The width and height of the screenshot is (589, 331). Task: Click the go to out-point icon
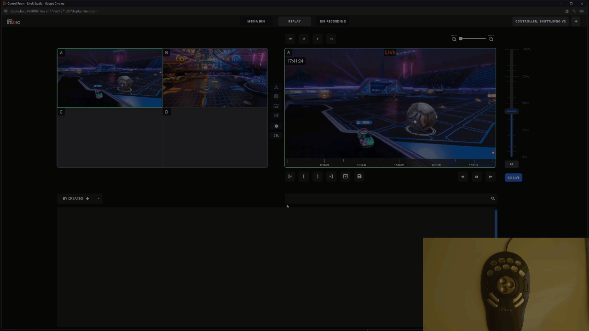331,177
